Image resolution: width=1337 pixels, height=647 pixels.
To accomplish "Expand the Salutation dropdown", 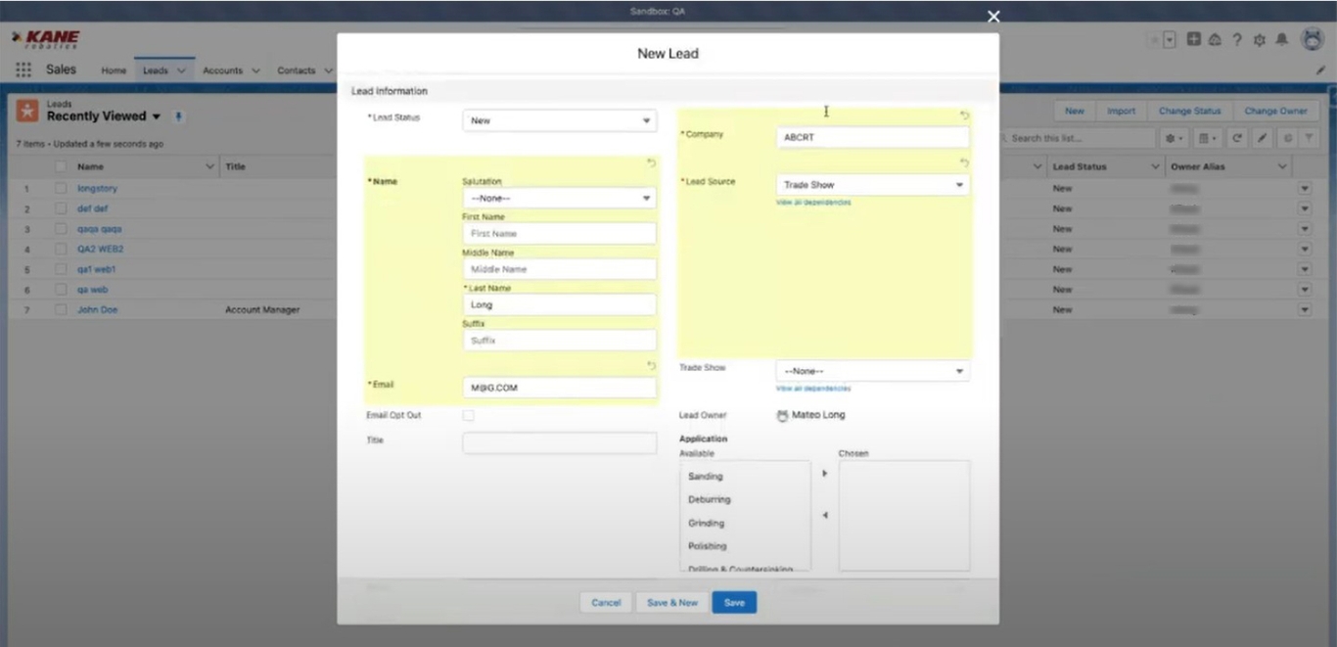I will click(x=559, y=199).
